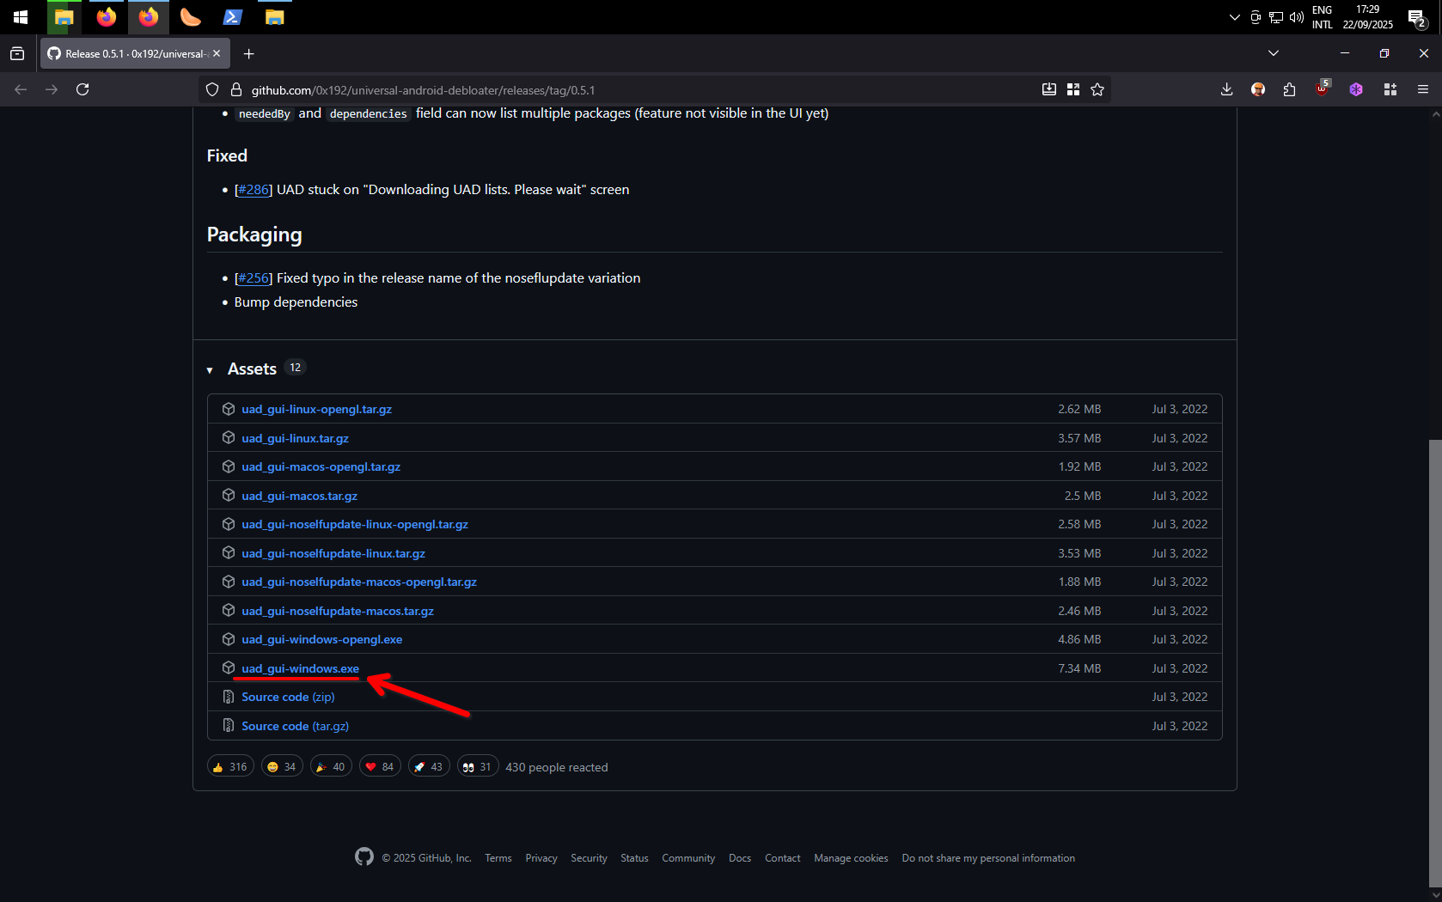Bookmark this page with the star icon
Screen dimensions: 1442x902
tap(1097, 89)
